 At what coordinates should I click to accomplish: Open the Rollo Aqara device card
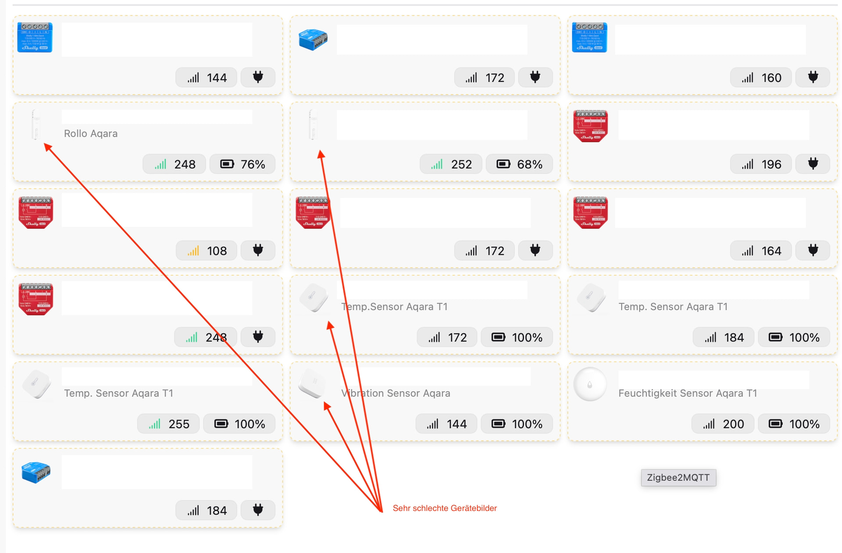point(148,142)
